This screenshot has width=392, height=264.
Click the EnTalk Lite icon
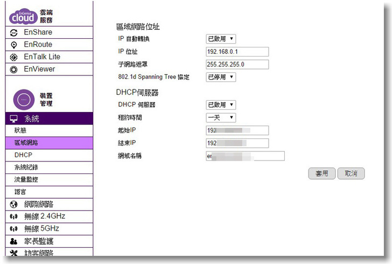(x=14, y=57)
